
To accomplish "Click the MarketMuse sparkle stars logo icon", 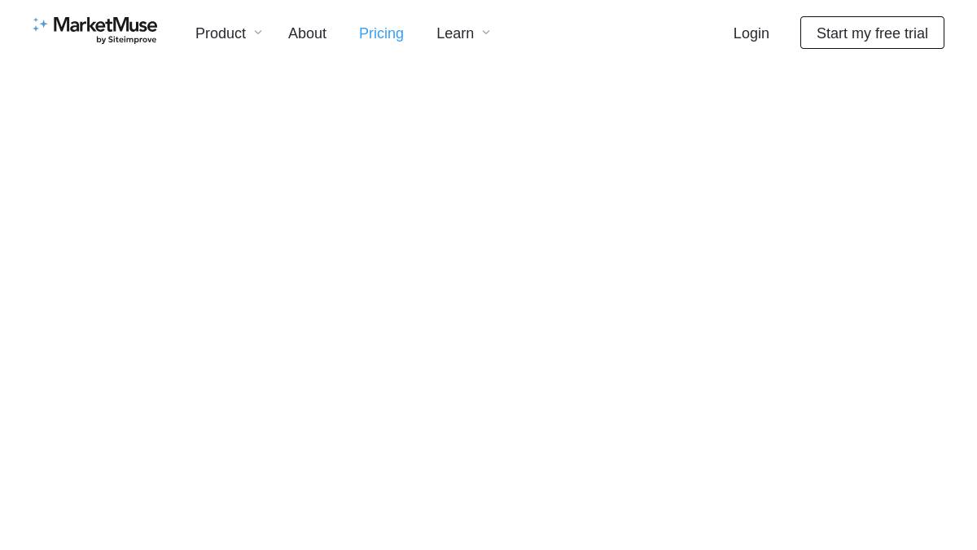I will tap(40, 25).
